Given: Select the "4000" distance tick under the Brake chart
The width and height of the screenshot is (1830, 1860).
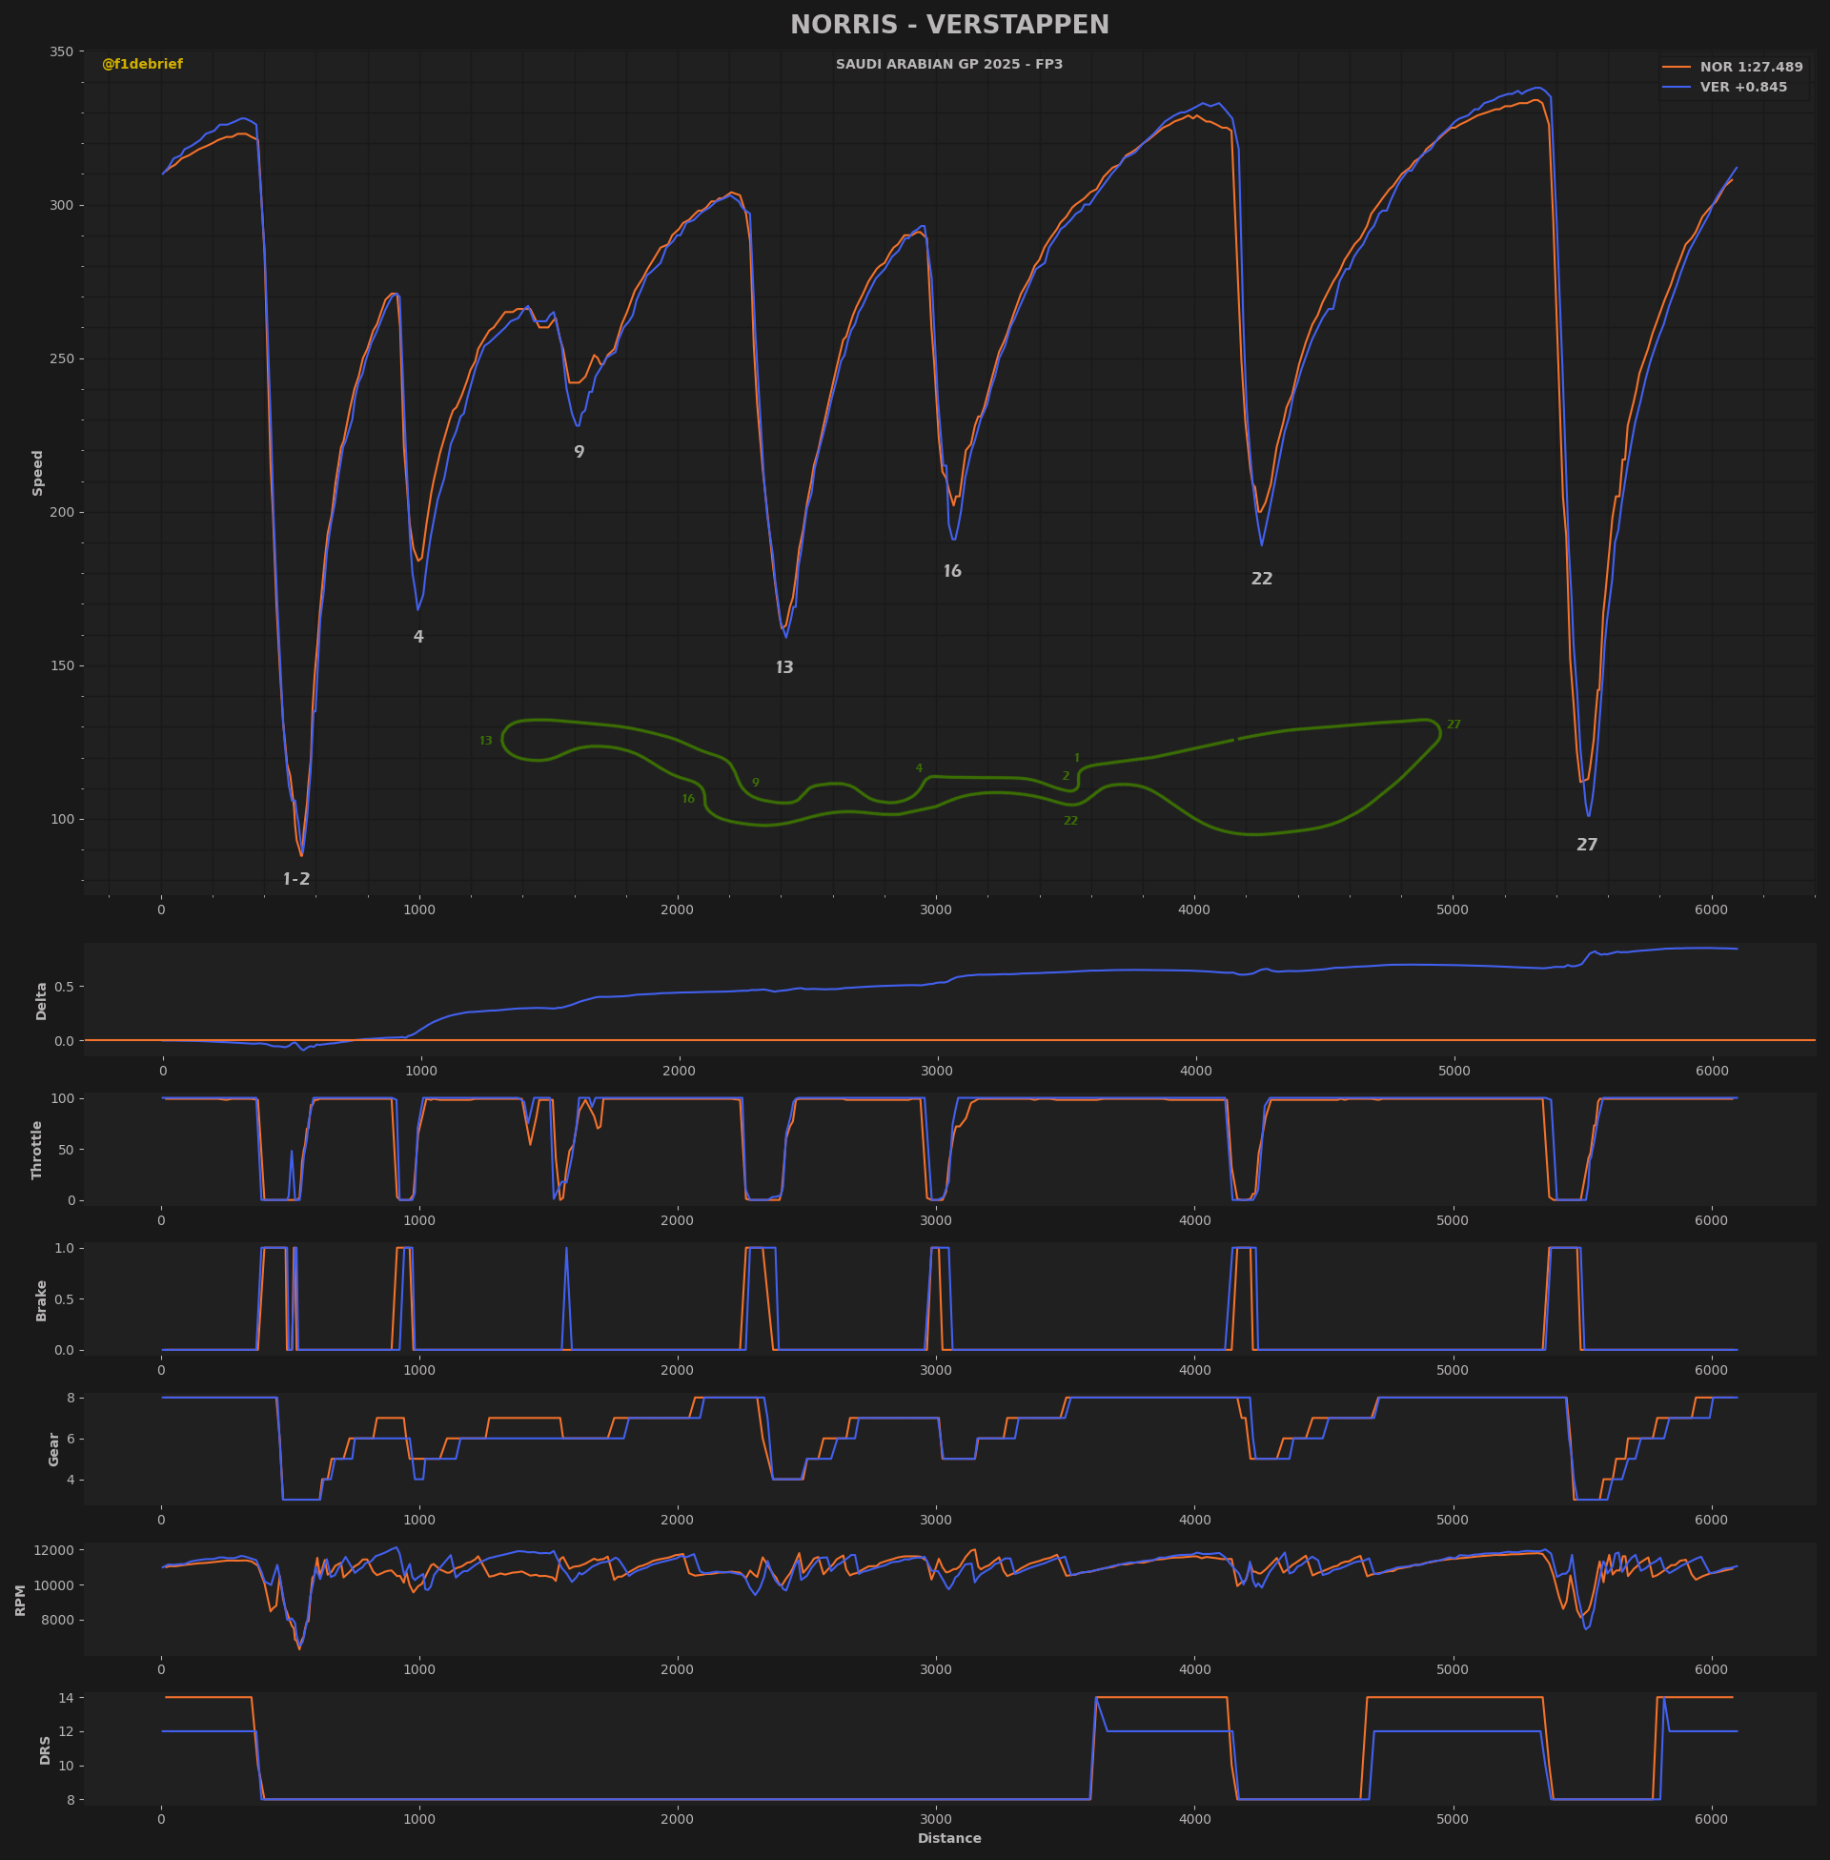Looking at the screenshot, I should tap(1194, 1371).
